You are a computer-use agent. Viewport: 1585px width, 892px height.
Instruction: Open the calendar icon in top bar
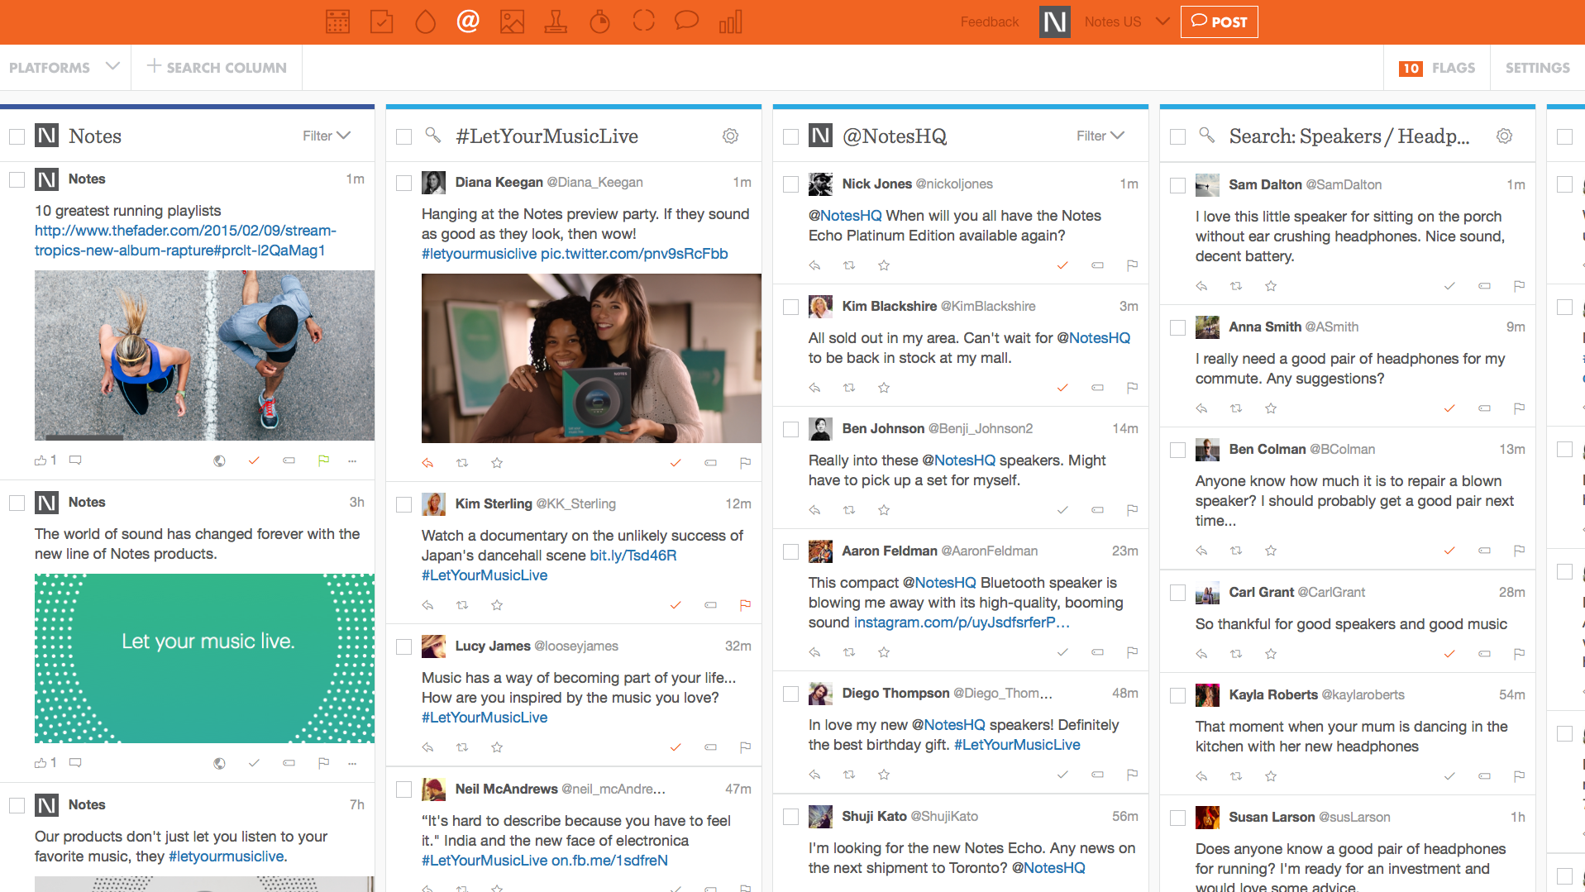tap(337, 21)
